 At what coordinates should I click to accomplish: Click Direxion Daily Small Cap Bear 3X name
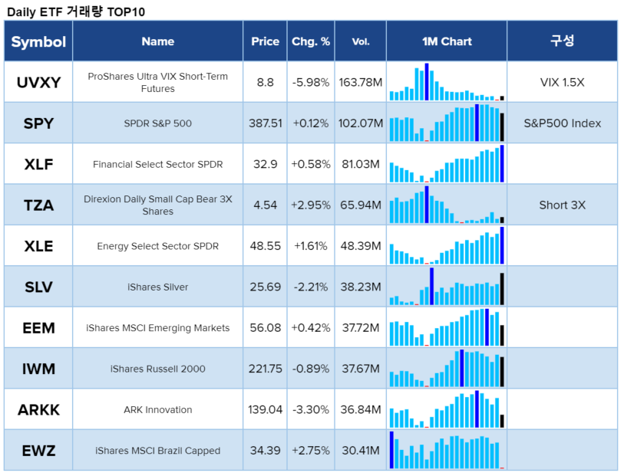pyautogui.click(x=158, y=205)
